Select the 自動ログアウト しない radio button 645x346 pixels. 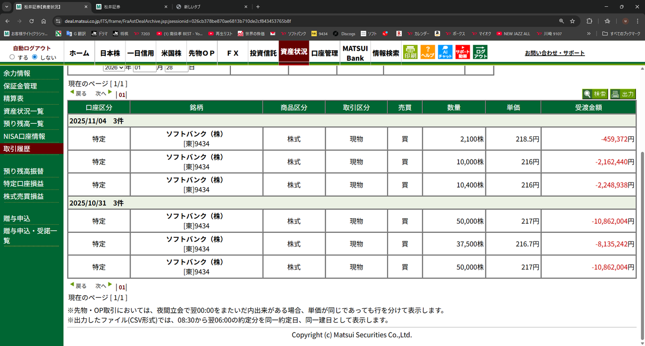click(x=35, y=57)
